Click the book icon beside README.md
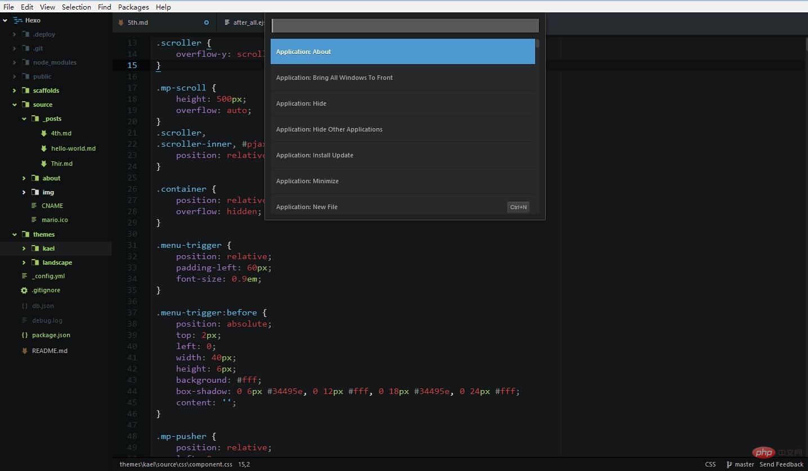 24,351
